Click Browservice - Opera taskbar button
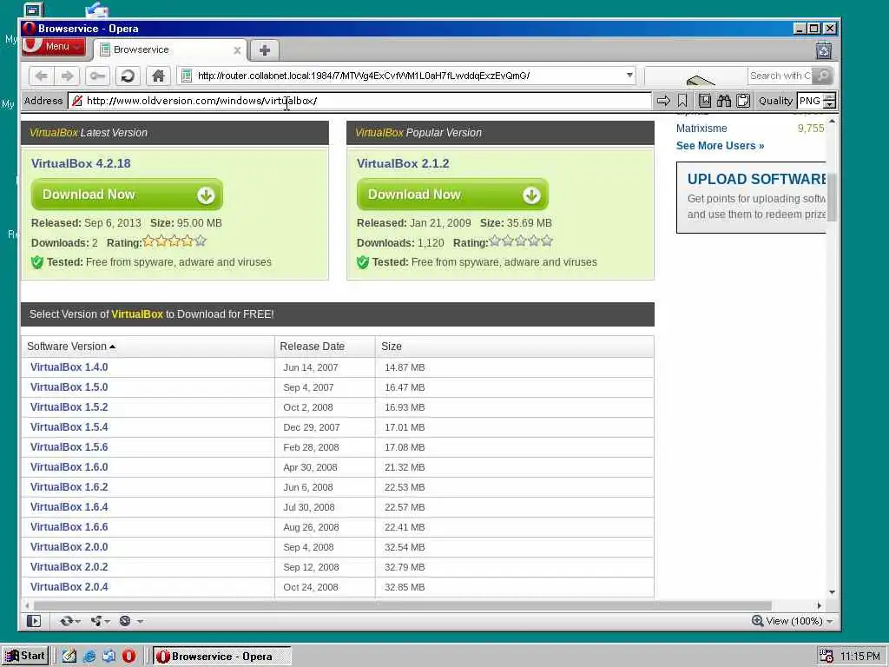 click(x=222, y=657)
